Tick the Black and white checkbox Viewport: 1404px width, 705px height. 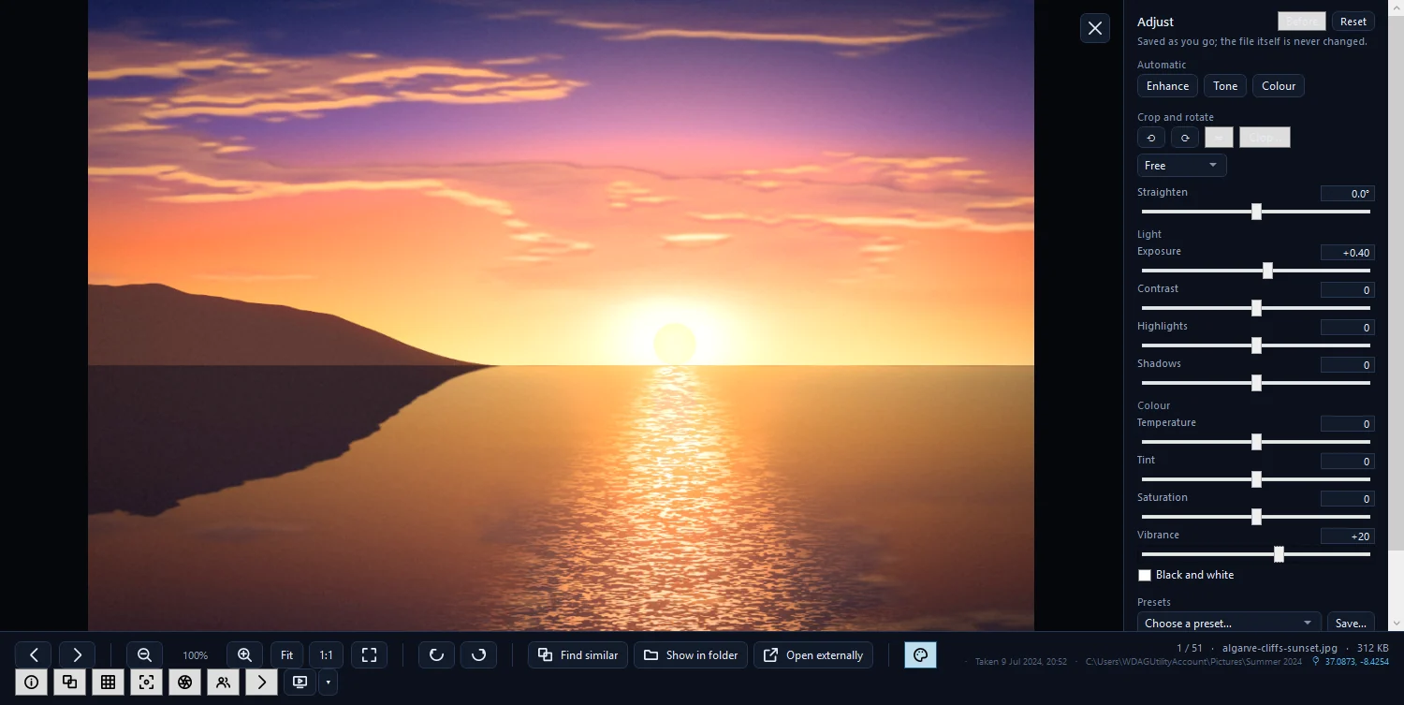coord(1144,575)
